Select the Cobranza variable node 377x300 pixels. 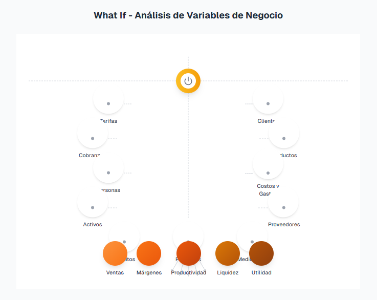pyautogui.click(x=93, y=133)
